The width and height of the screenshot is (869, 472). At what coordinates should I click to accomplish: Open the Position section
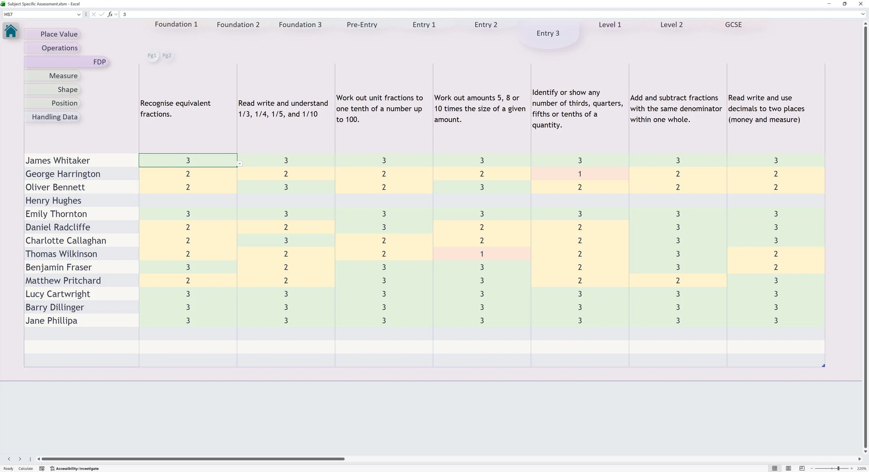pyautogui.click(x=52, y=103)
